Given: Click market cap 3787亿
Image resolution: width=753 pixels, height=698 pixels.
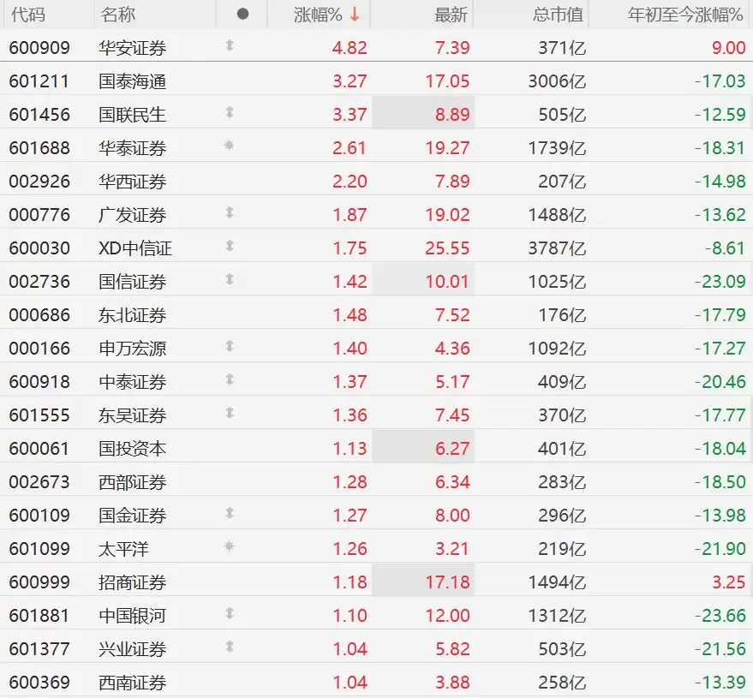Looking at the screenshot, I should coord(557,248).
